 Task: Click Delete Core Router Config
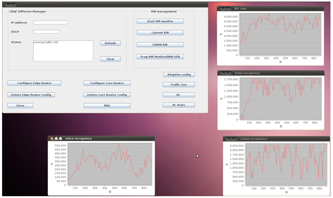coord(107,95)
